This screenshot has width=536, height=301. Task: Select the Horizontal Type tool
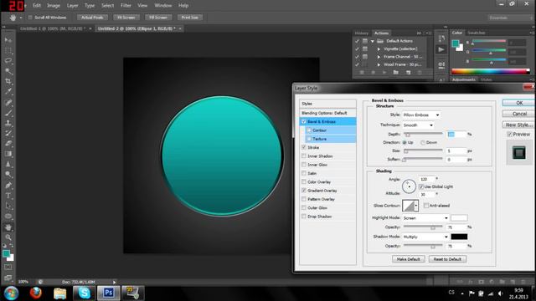(8, 196)
